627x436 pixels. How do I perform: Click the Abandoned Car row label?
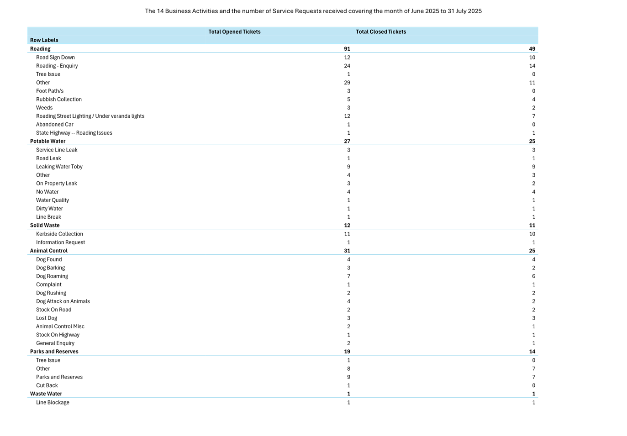(x=55, y=125)
